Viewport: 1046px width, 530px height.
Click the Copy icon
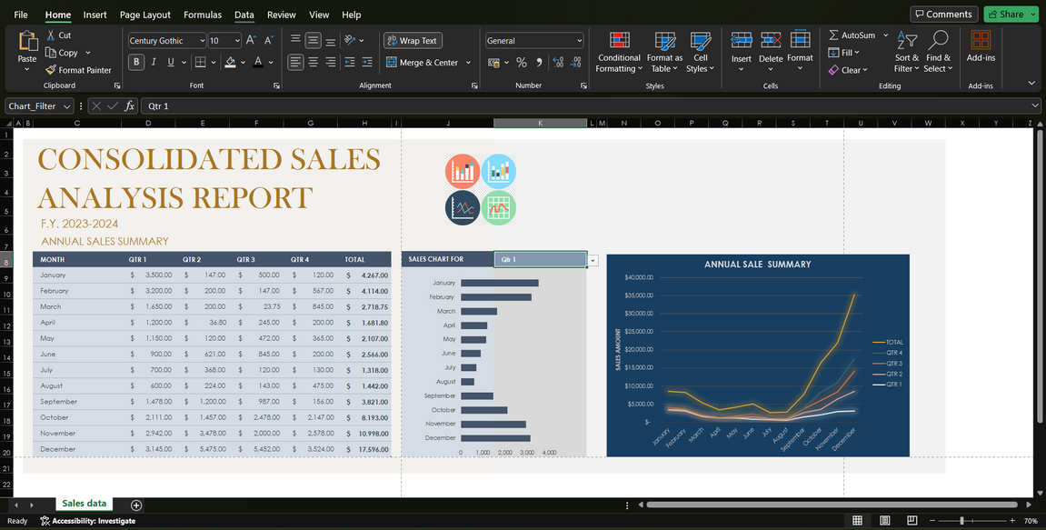point(51,53)
